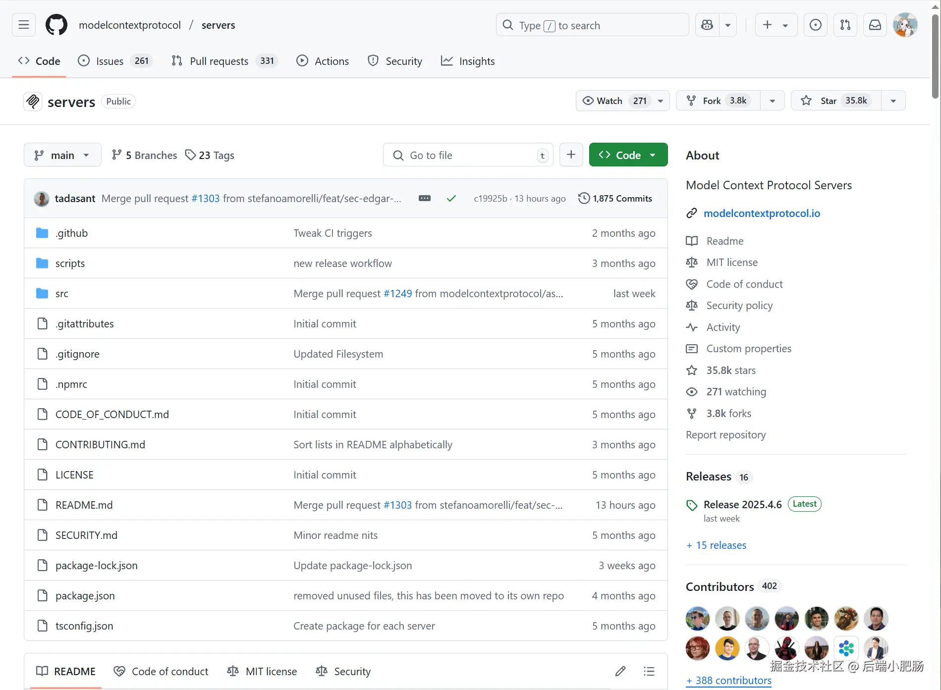Viewport: 941px width, 690px height.
Task: Switch to the Pull requests tab
Action: 224,61
